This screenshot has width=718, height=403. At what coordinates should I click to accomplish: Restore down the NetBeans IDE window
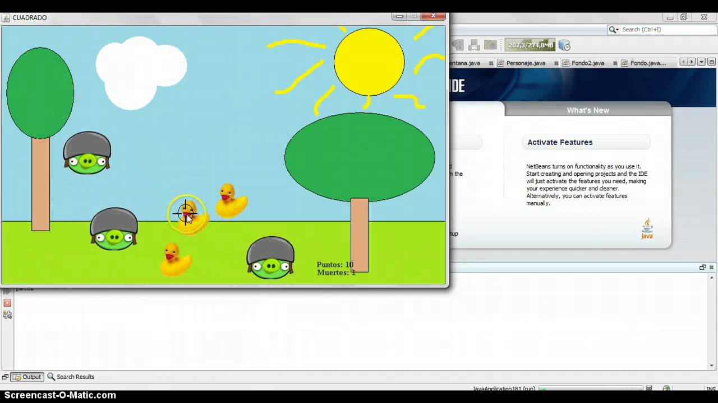(684, 17)
